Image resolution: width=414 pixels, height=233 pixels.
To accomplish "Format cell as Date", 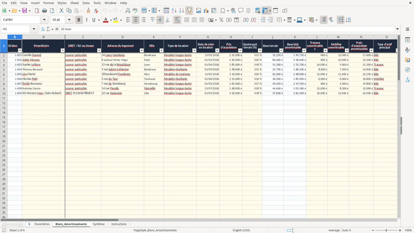I will pyautogui.click(x=236, y=20).
